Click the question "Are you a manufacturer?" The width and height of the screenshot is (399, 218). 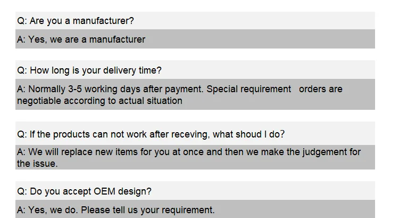[76, 21]
